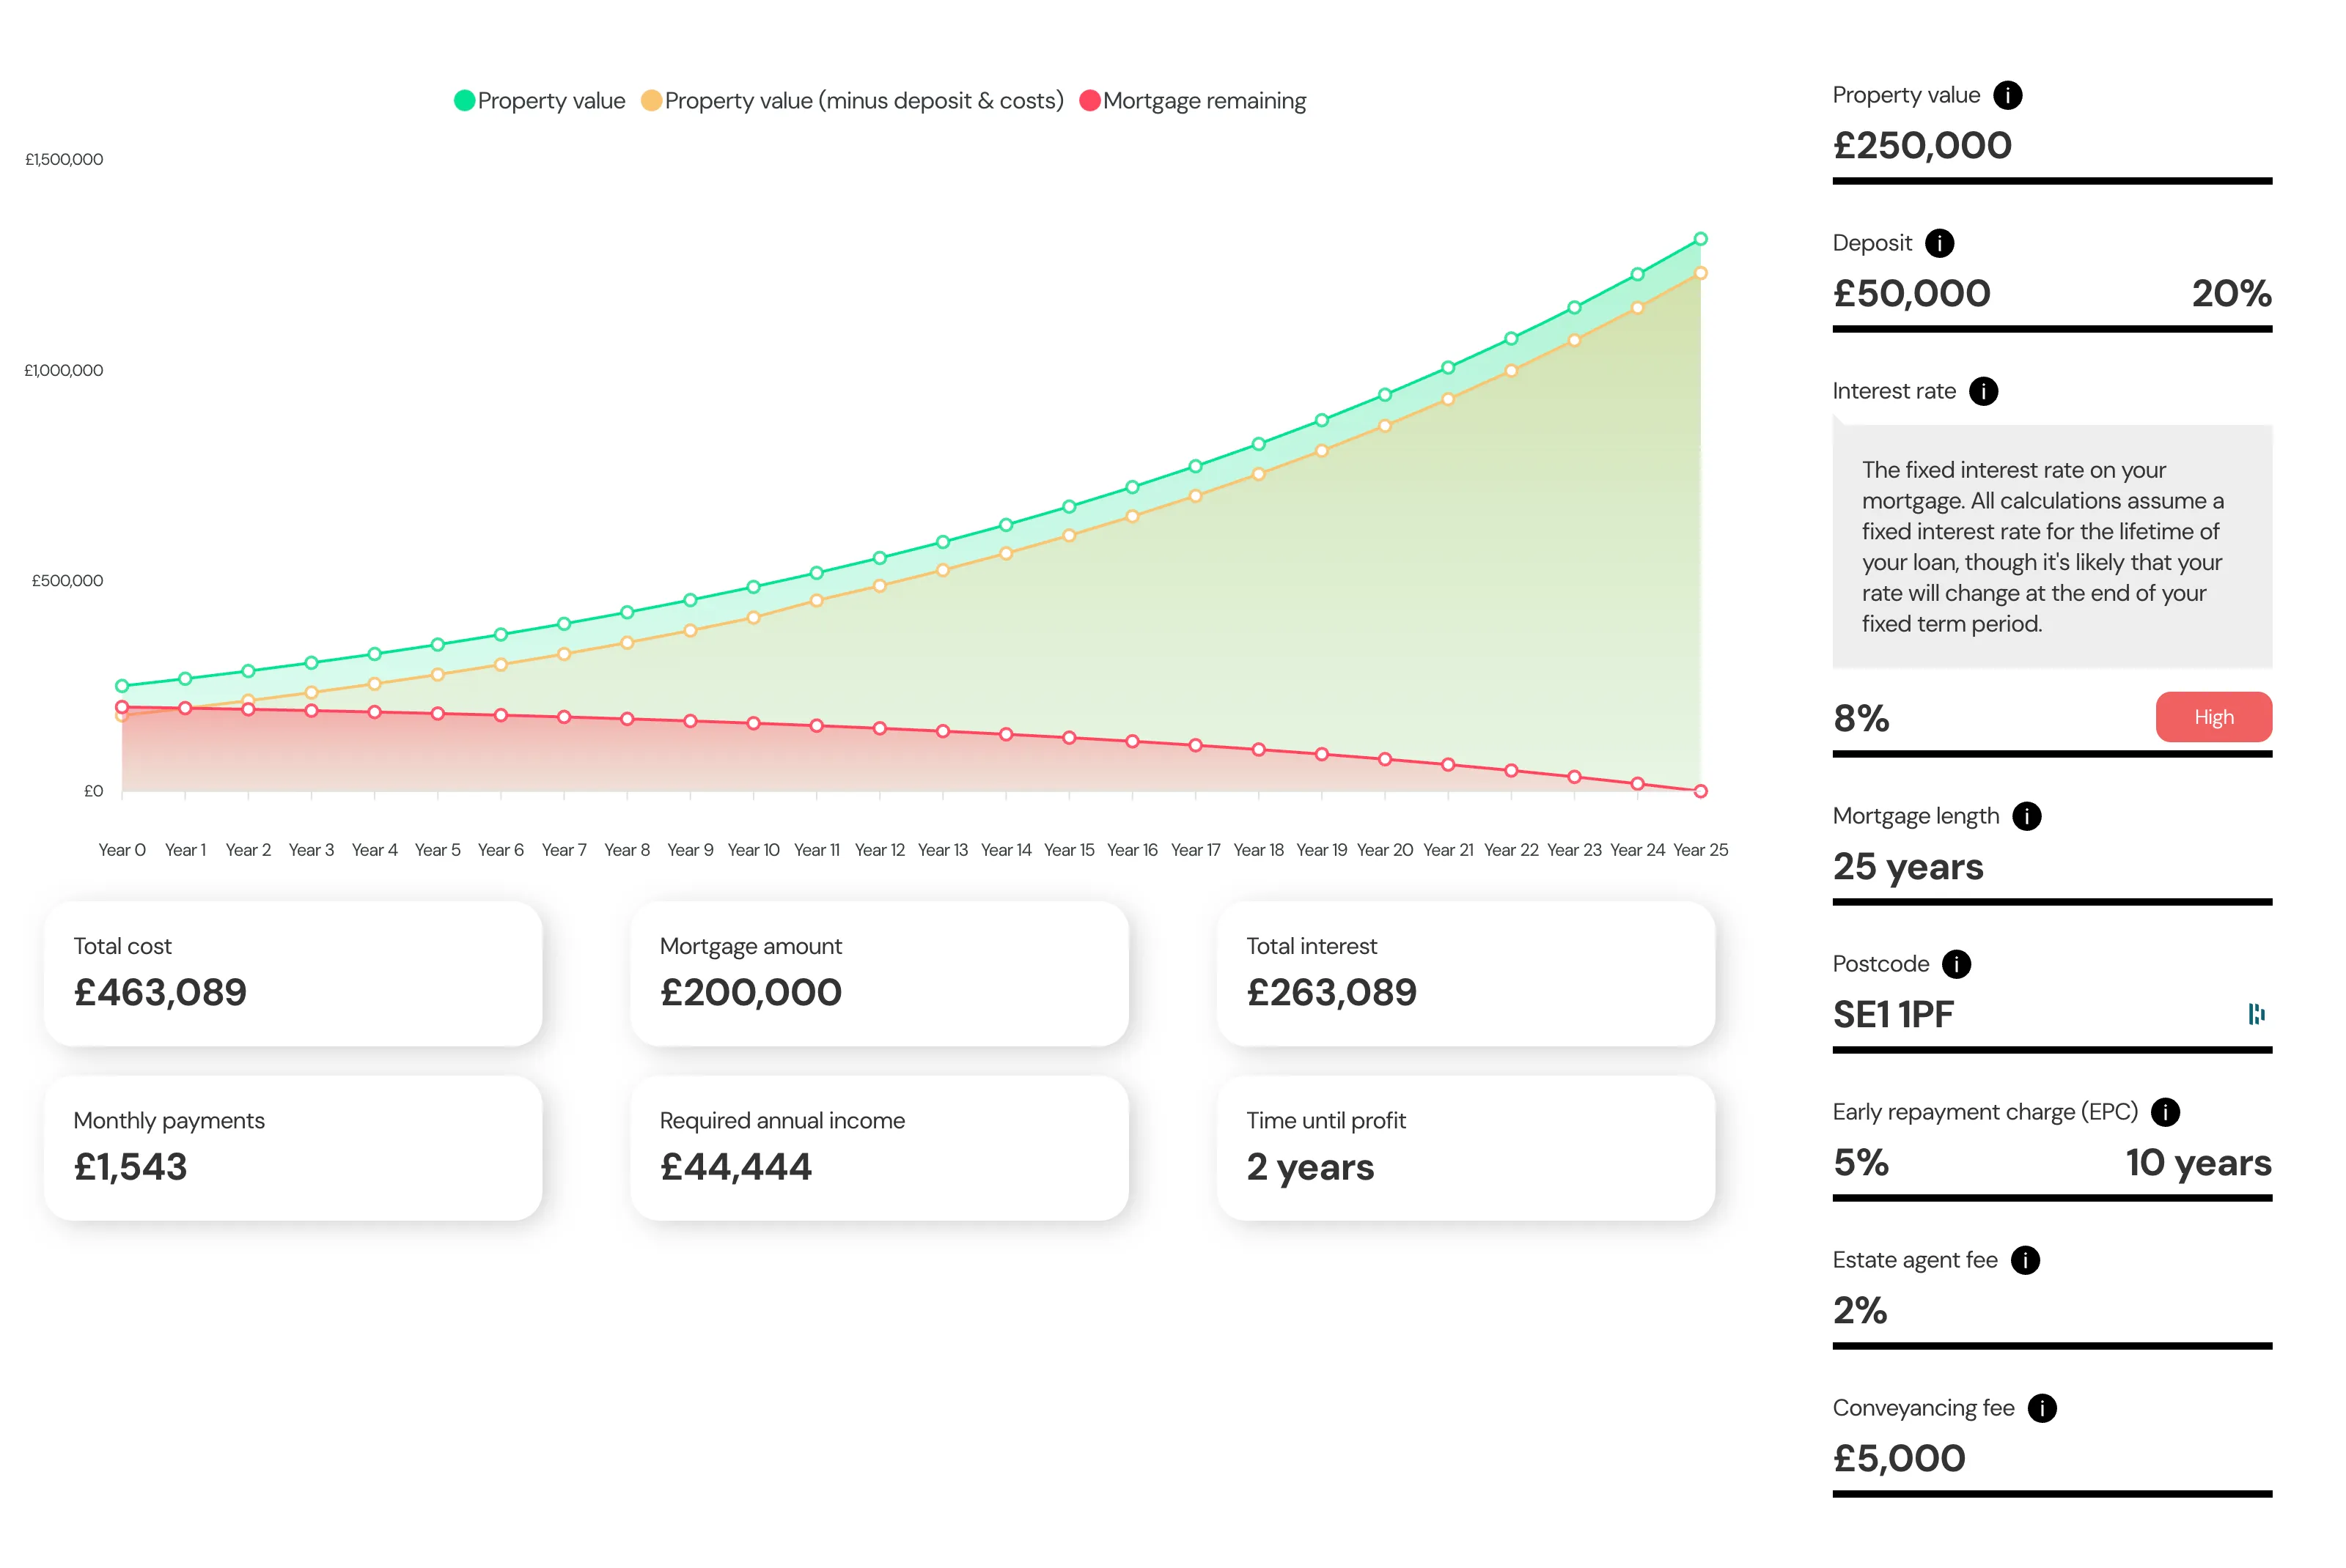The height and width of the screenshot is (1568, 2346).
Task: Open the Early repayment charge info icon
Action: [2165, 1112]
